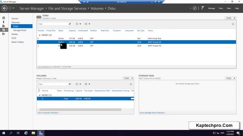The image size is (243, 136).
Task: Open the Manage menu
Action: point(211,8)
